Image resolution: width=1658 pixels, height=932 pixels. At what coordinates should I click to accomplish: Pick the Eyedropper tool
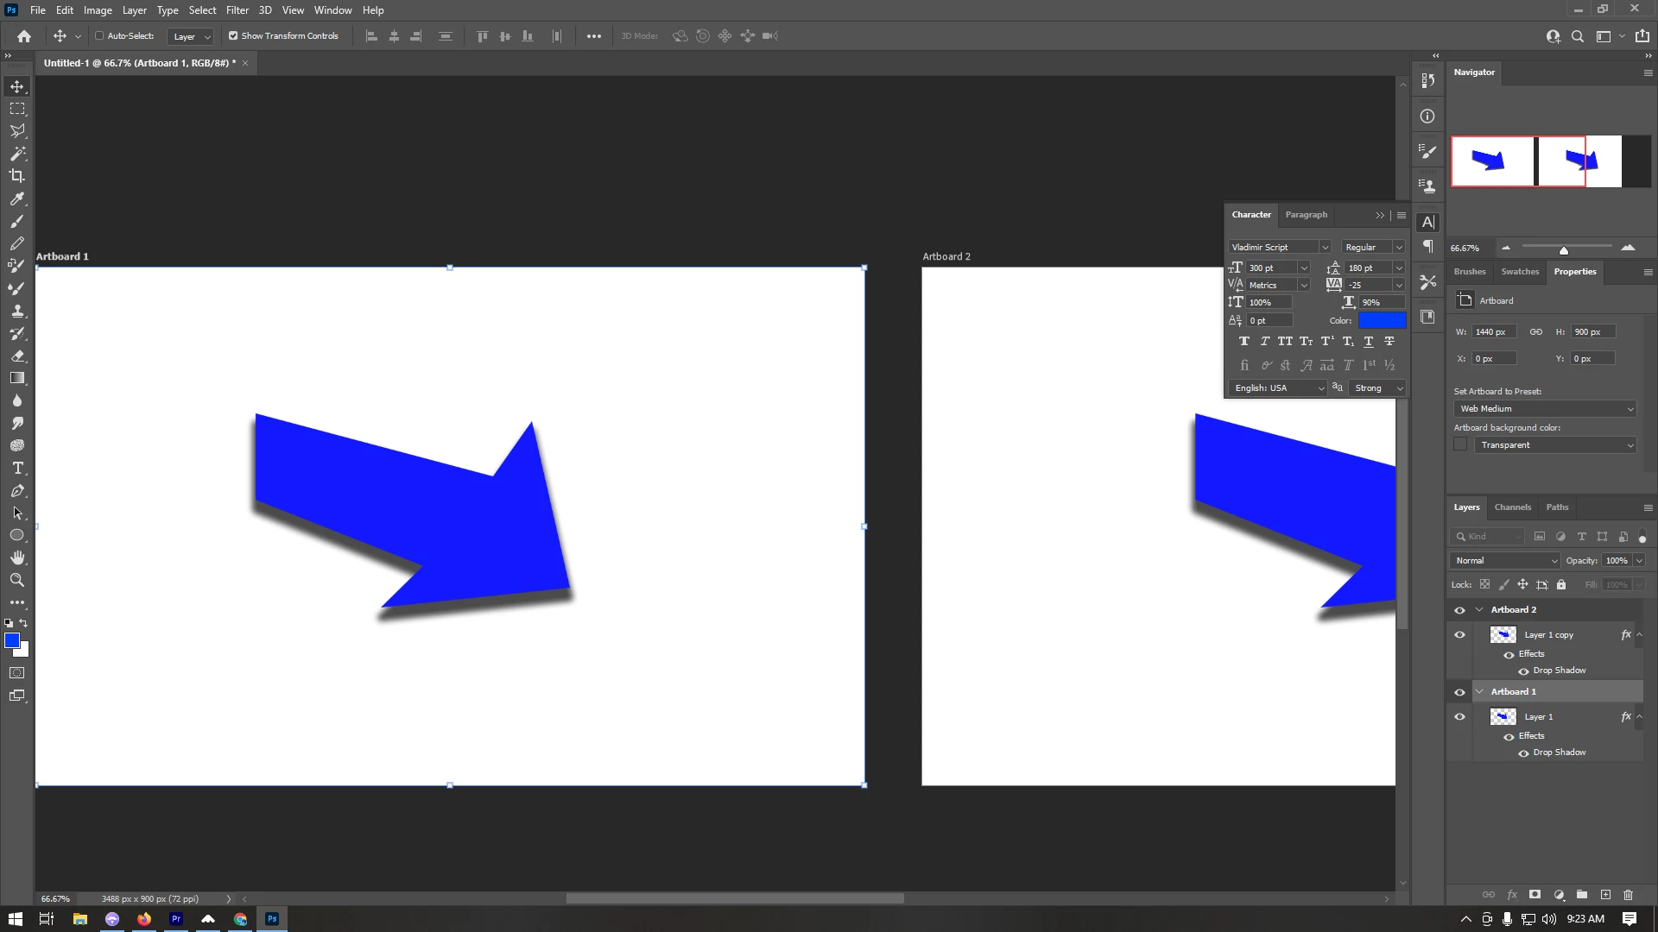pyautogui.click(x=17, y=198)
